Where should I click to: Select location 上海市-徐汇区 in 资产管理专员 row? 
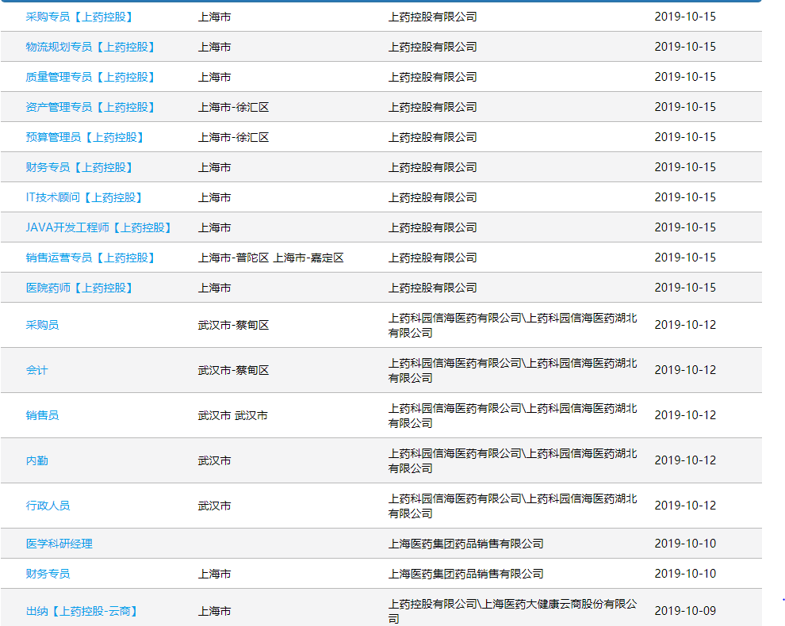pos(233,107)
